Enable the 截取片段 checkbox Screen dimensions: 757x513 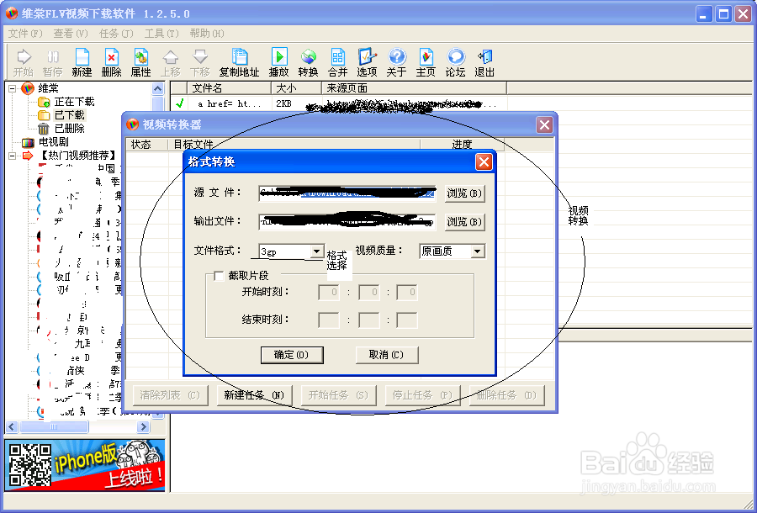click(219, 276)
